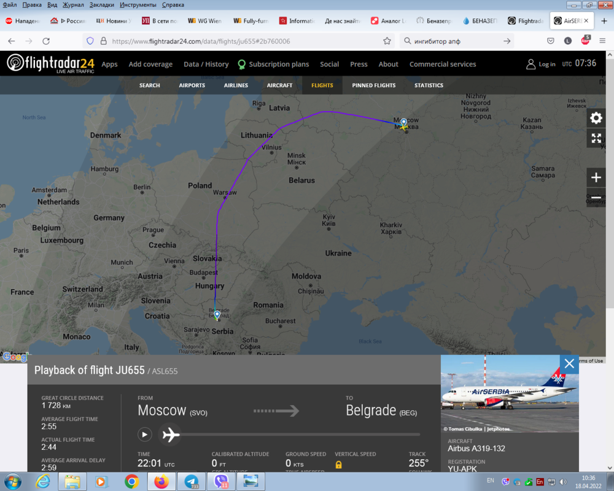Bookmark page with star icon

tap(387, 41)
